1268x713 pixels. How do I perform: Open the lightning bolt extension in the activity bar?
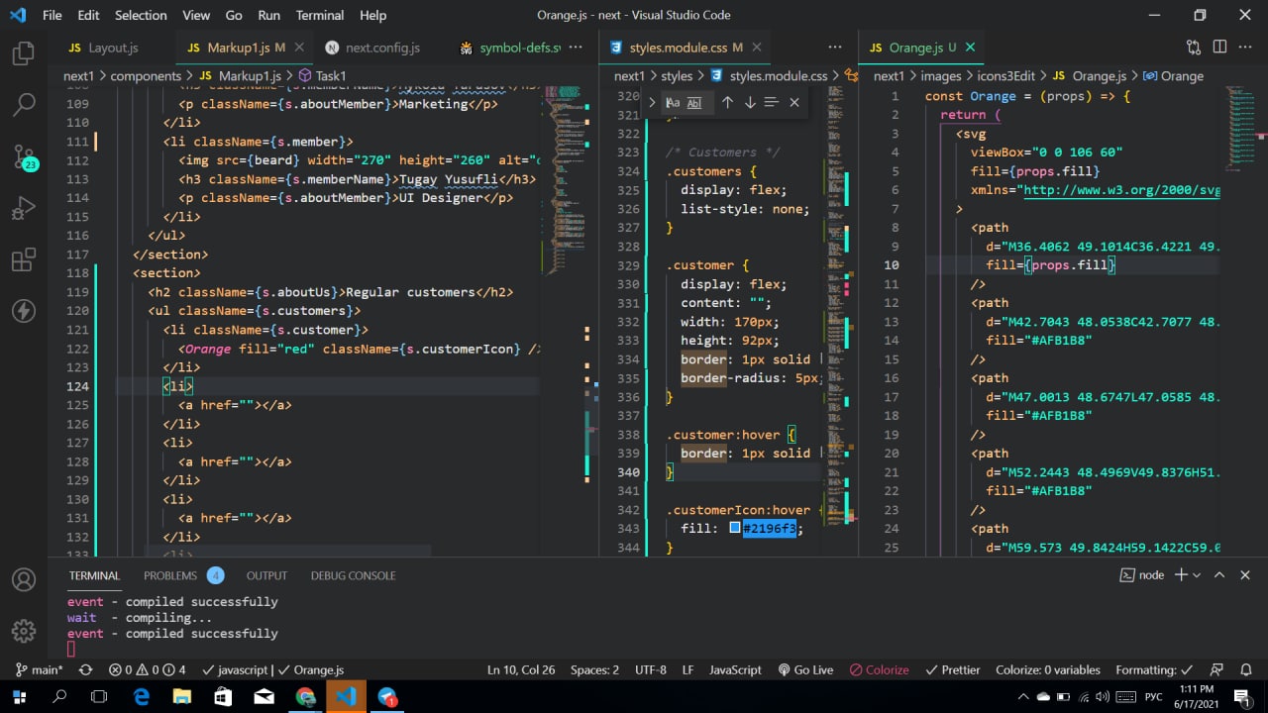point(24,312)
